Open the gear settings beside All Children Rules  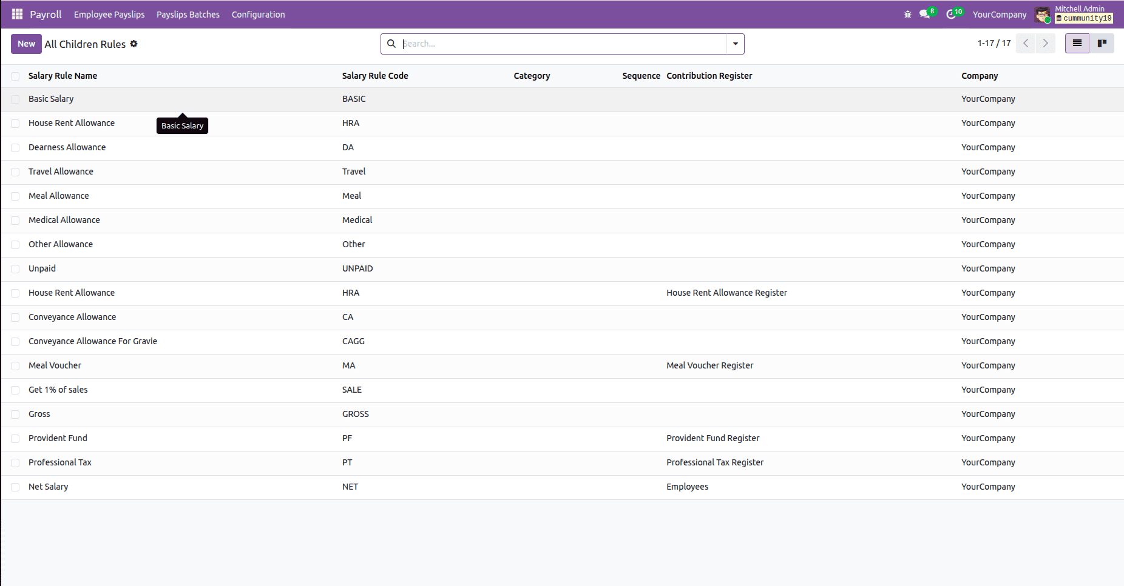[x=134, y=44]
